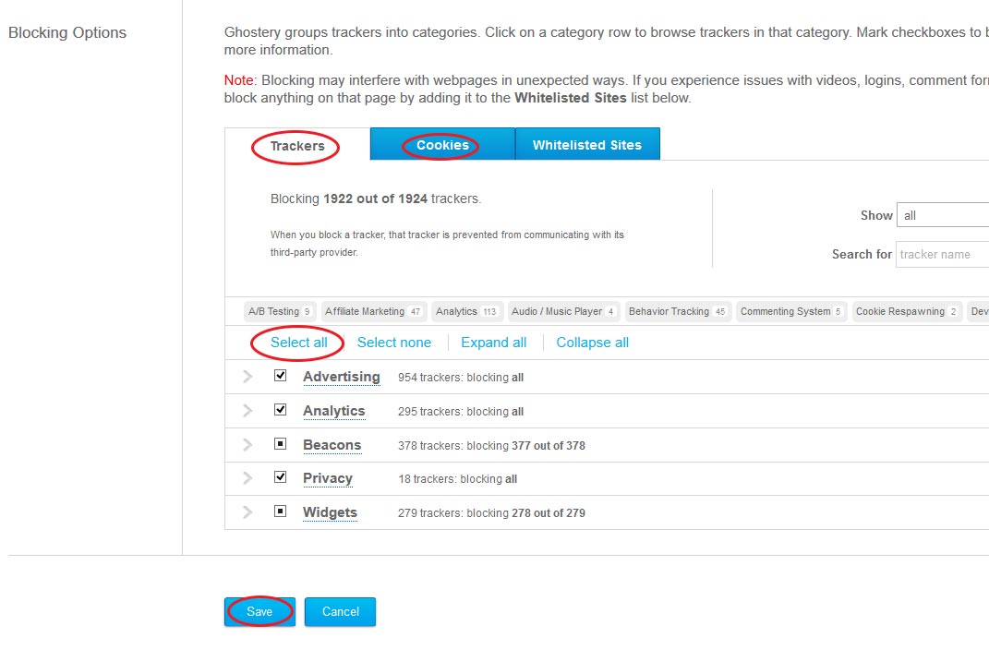This screenshot has width=989, height=650.
Task: Click 'Blocking 1922 out of 1924 trackers' text
Action: pyautogui.click(x=376, y=199)
